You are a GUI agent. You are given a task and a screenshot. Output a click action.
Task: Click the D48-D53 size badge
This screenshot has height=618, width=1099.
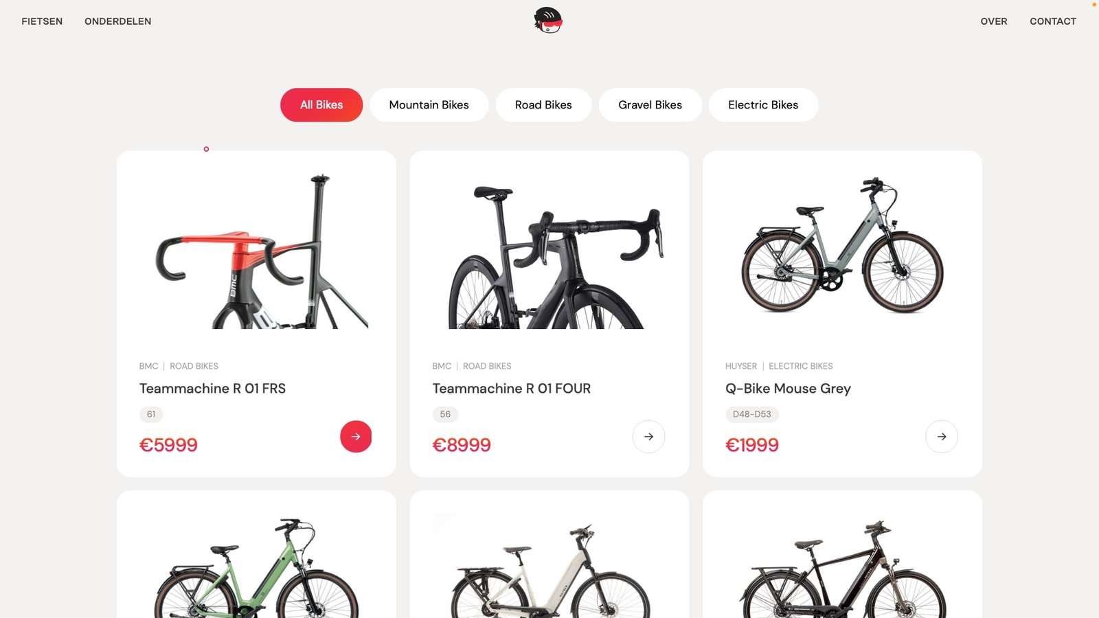pyautogui.click(x=751, y=414)
